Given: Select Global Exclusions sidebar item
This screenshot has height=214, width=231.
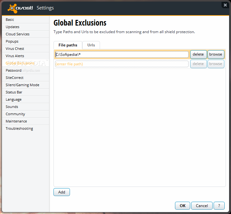Looking at the screenshot, I should 26,63.
